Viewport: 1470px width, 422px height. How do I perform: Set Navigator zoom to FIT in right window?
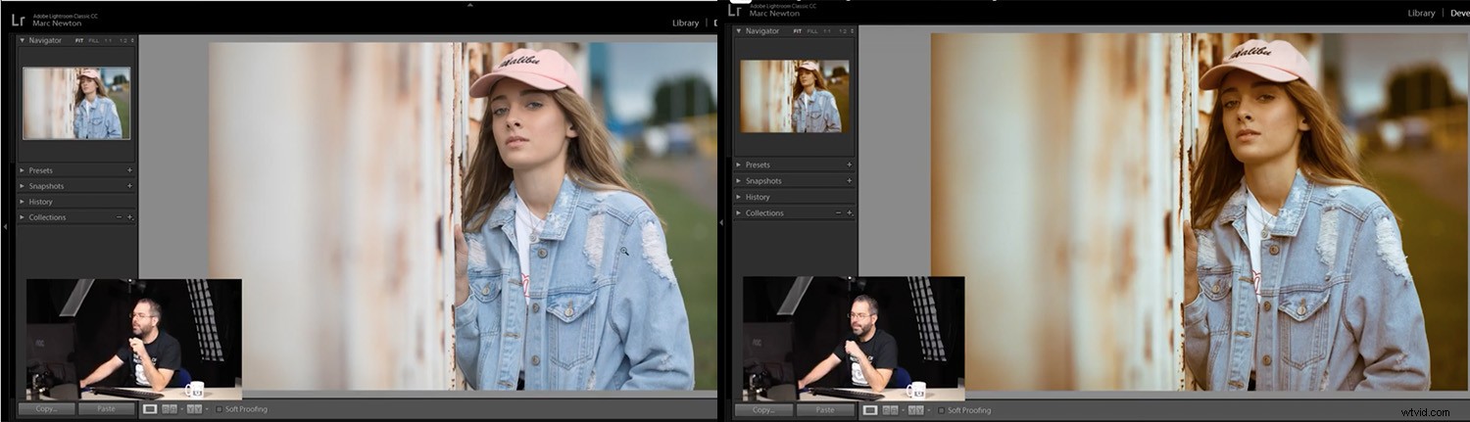pyautogui.click(x=798, y=31)
